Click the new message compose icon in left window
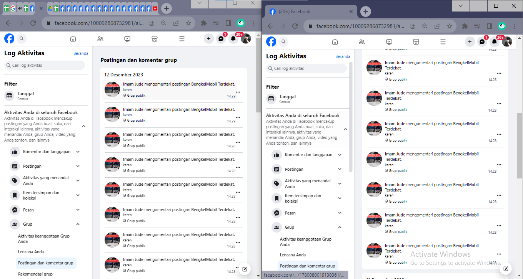The width and height of the screenshot is (523, 279). click(245, 269)
